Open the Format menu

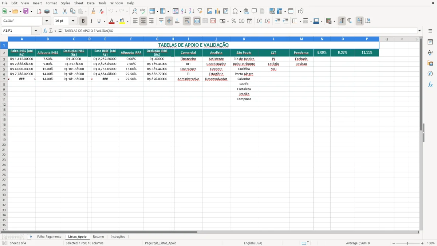point(51,3)
